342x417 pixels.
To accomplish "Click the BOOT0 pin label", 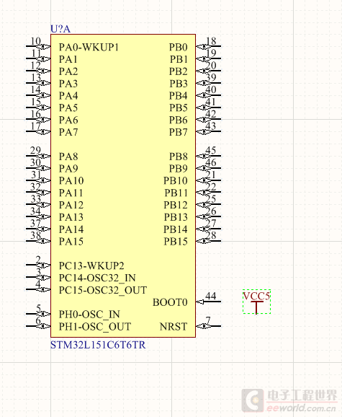I will 170,302.
